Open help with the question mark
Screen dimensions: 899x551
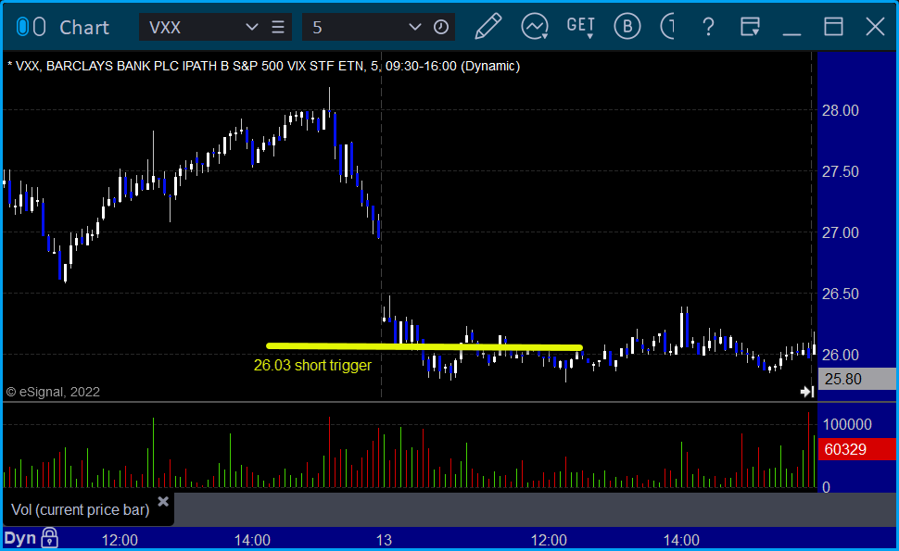pos(709,27)
